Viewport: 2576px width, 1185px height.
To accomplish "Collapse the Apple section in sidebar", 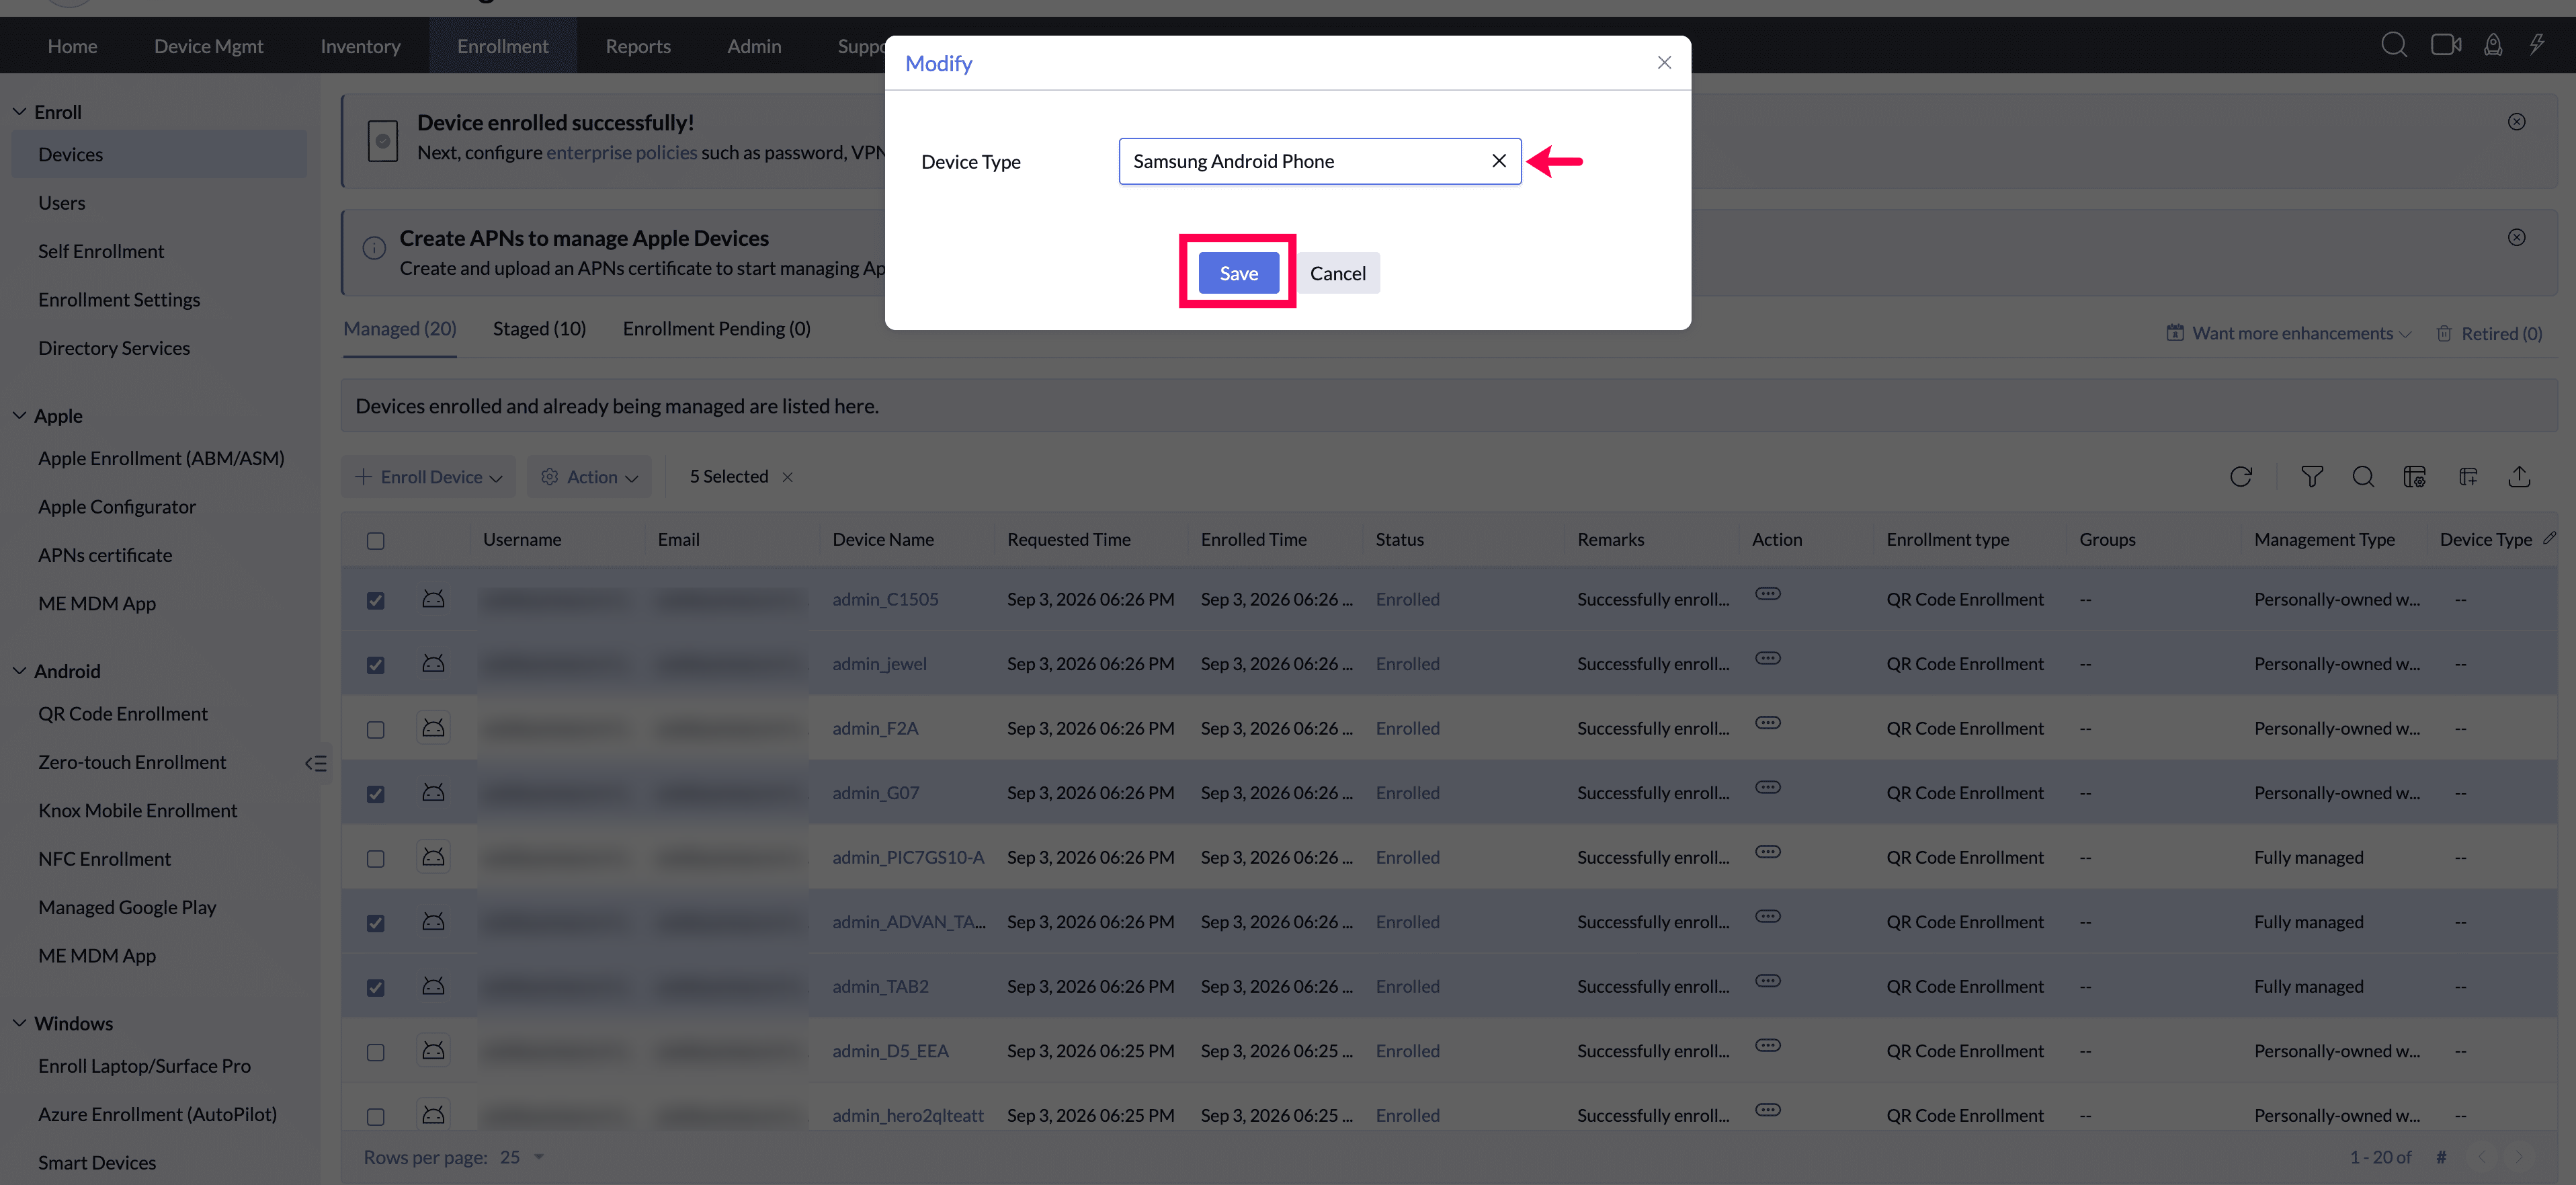I will pos(19,416).
